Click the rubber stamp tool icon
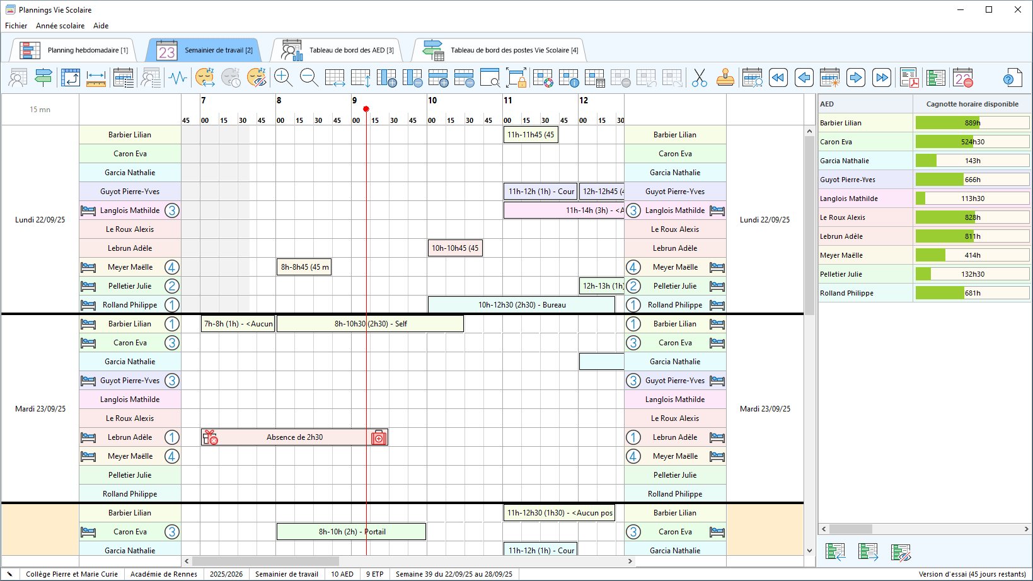1033x581 pixels. (725, 78)
